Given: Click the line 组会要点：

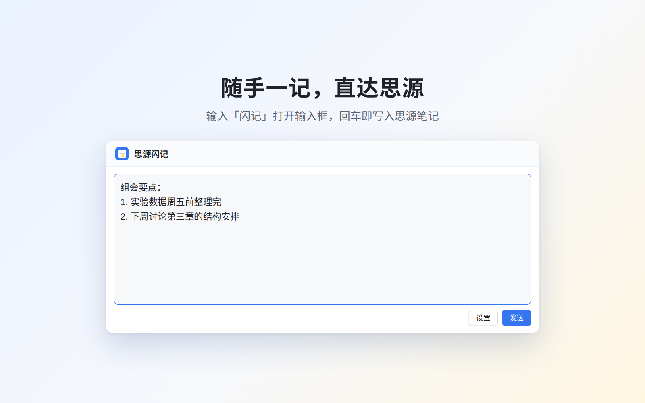Looking at the screenshot, I should (x=141, y=187).
